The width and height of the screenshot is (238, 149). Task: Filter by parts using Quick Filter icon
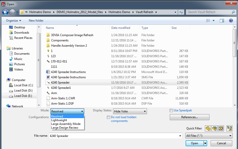tap(208, 128)
